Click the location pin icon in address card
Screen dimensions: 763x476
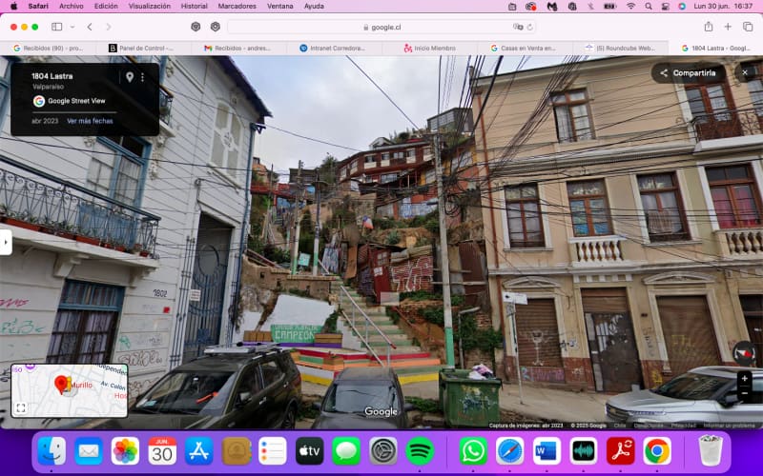(130, 77)
